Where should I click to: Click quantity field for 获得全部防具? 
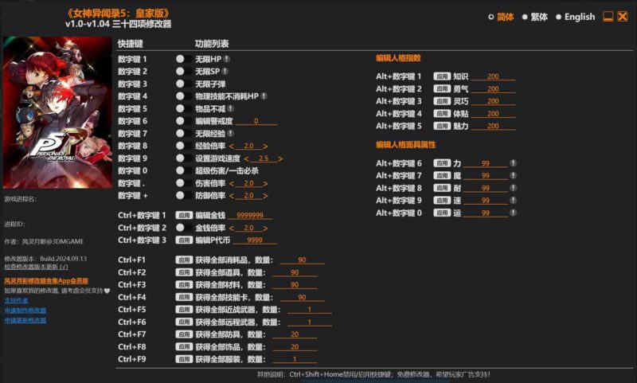pos(295,334)
